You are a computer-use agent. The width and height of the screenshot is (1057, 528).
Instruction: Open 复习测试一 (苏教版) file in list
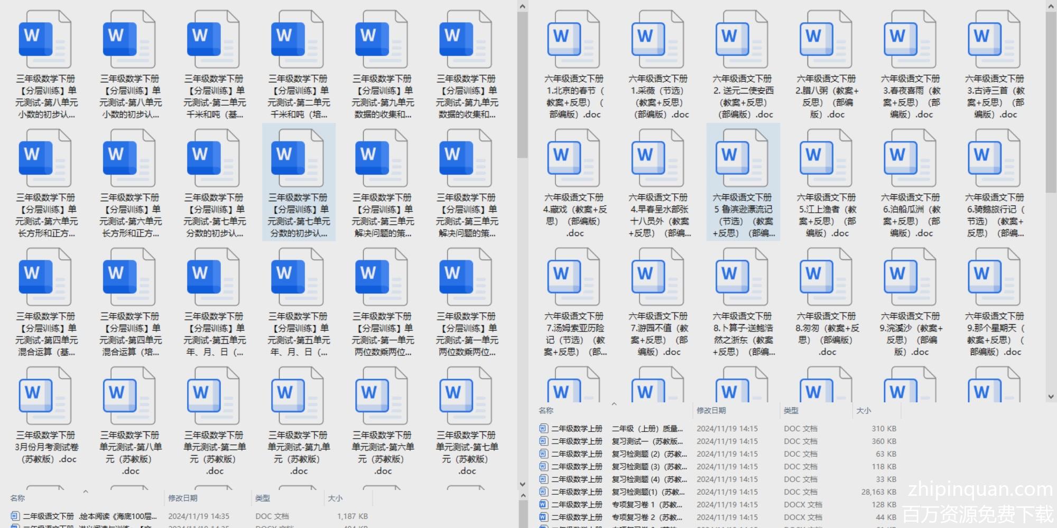pos(647,441)
